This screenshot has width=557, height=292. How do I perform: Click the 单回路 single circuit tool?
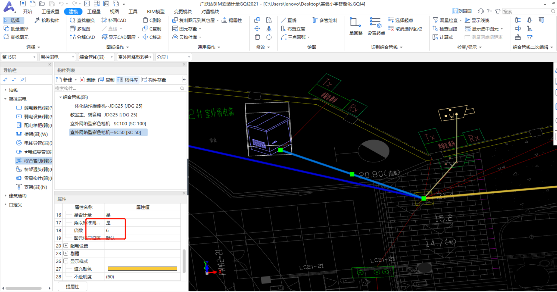(356, 26)
